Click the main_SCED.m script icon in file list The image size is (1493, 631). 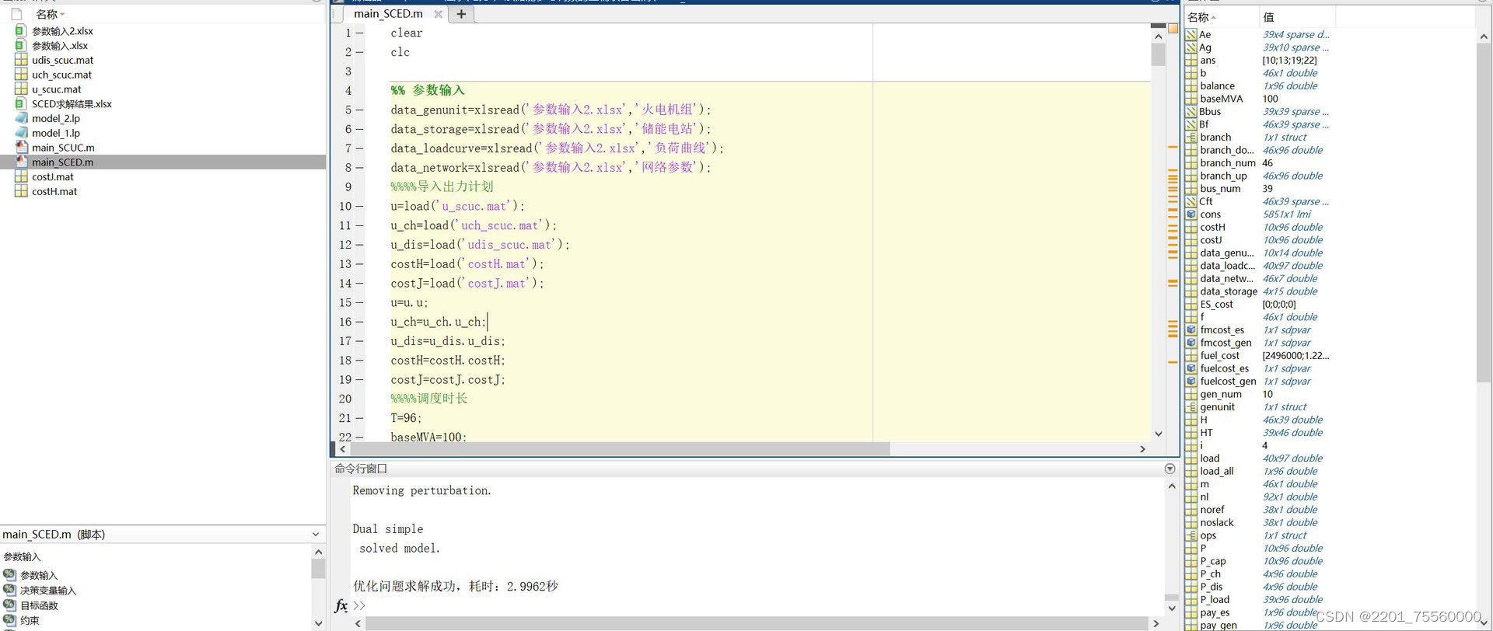pos(21,162)
